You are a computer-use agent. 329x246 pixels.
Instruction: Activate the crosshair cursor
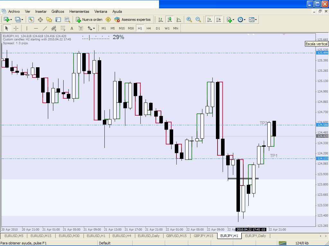(16, 28)
